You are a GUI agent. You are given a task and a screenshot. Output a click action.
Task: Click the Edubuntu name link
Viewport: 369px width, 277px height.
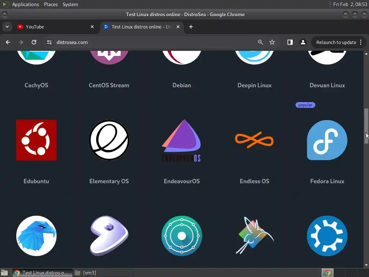click(36, 181)
